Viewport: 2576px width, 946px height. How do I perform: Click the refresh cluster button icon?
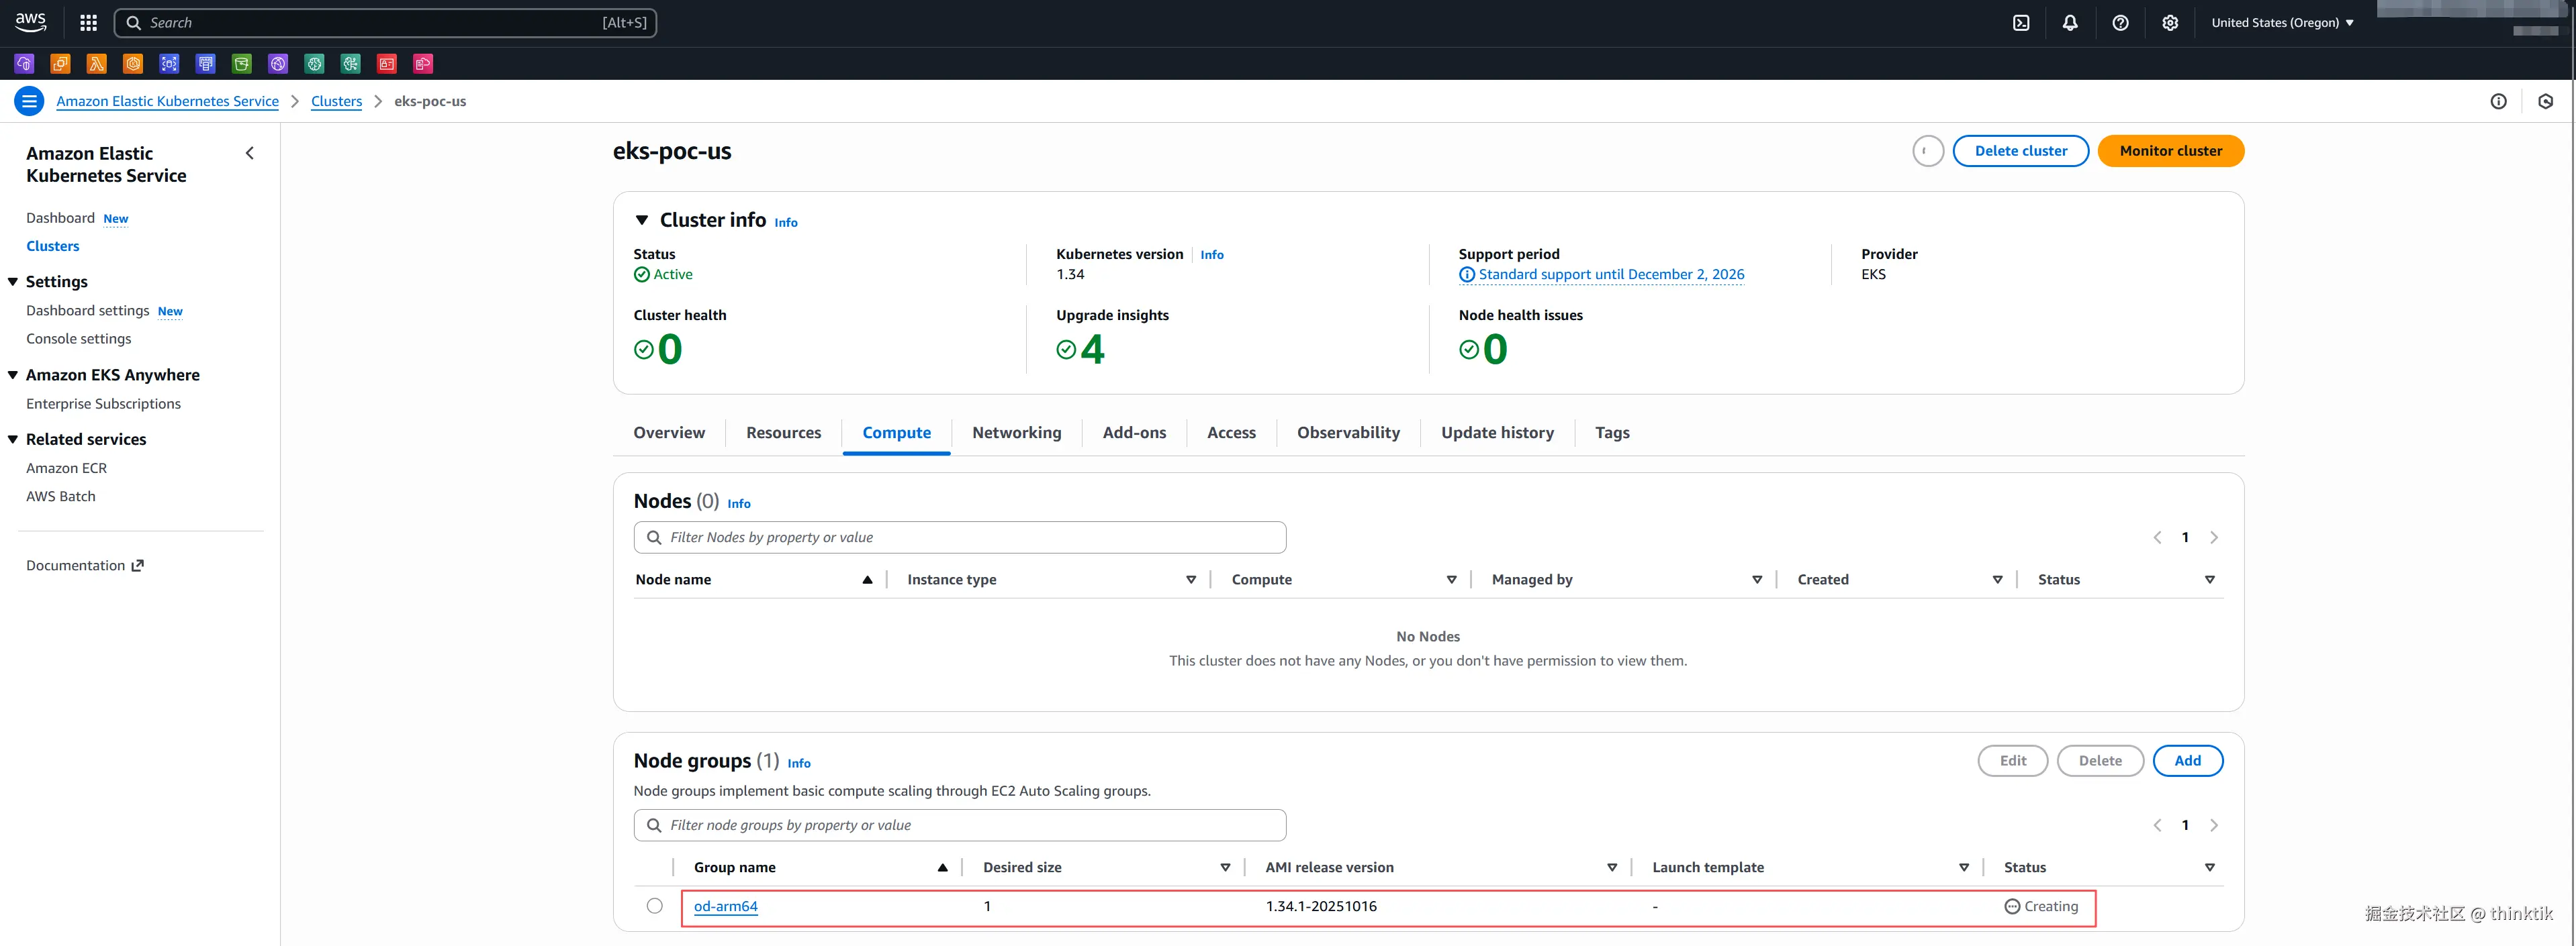coord(1927,151)
